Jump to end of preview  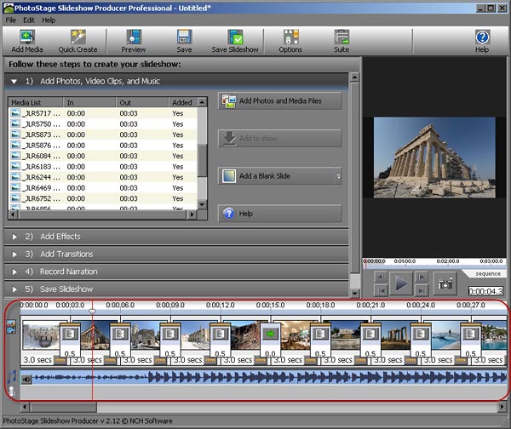click(422, 290)
